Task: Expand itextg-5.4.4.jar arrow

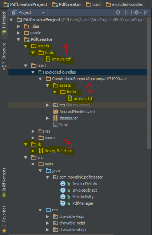Action: tap(33, 151)
